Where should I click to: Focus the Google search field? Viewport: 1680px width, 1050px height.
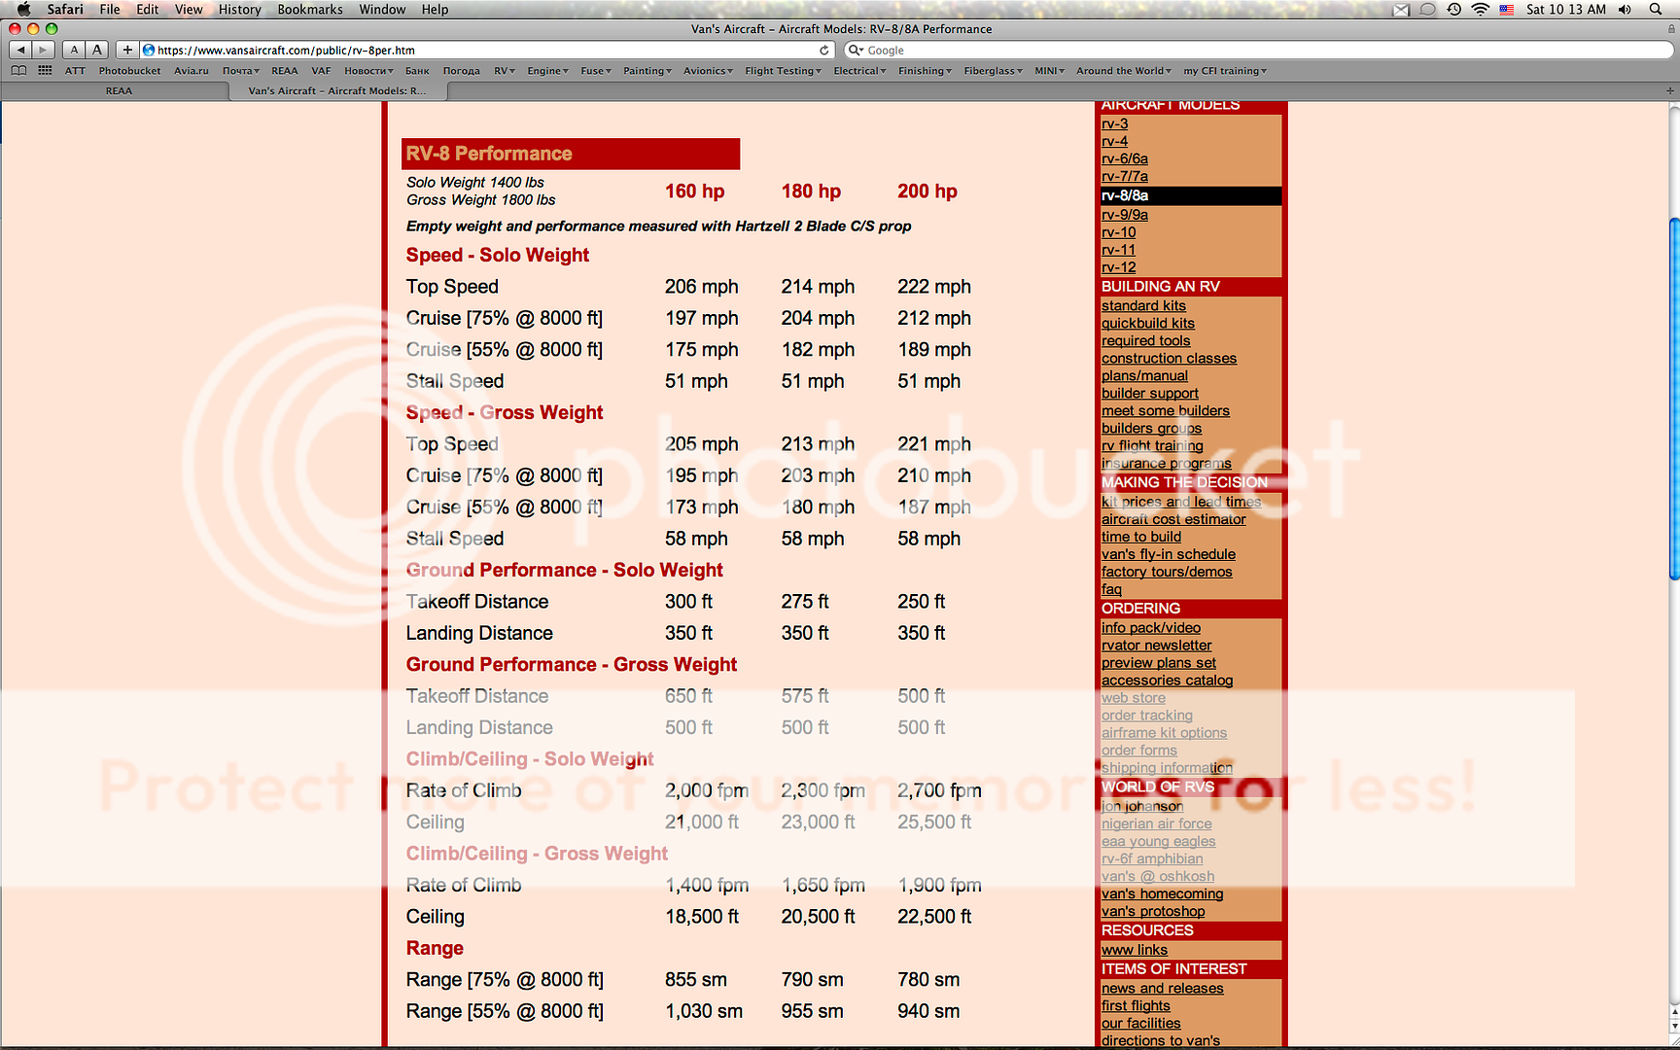pyautogui.click(x=1259, y=50)
